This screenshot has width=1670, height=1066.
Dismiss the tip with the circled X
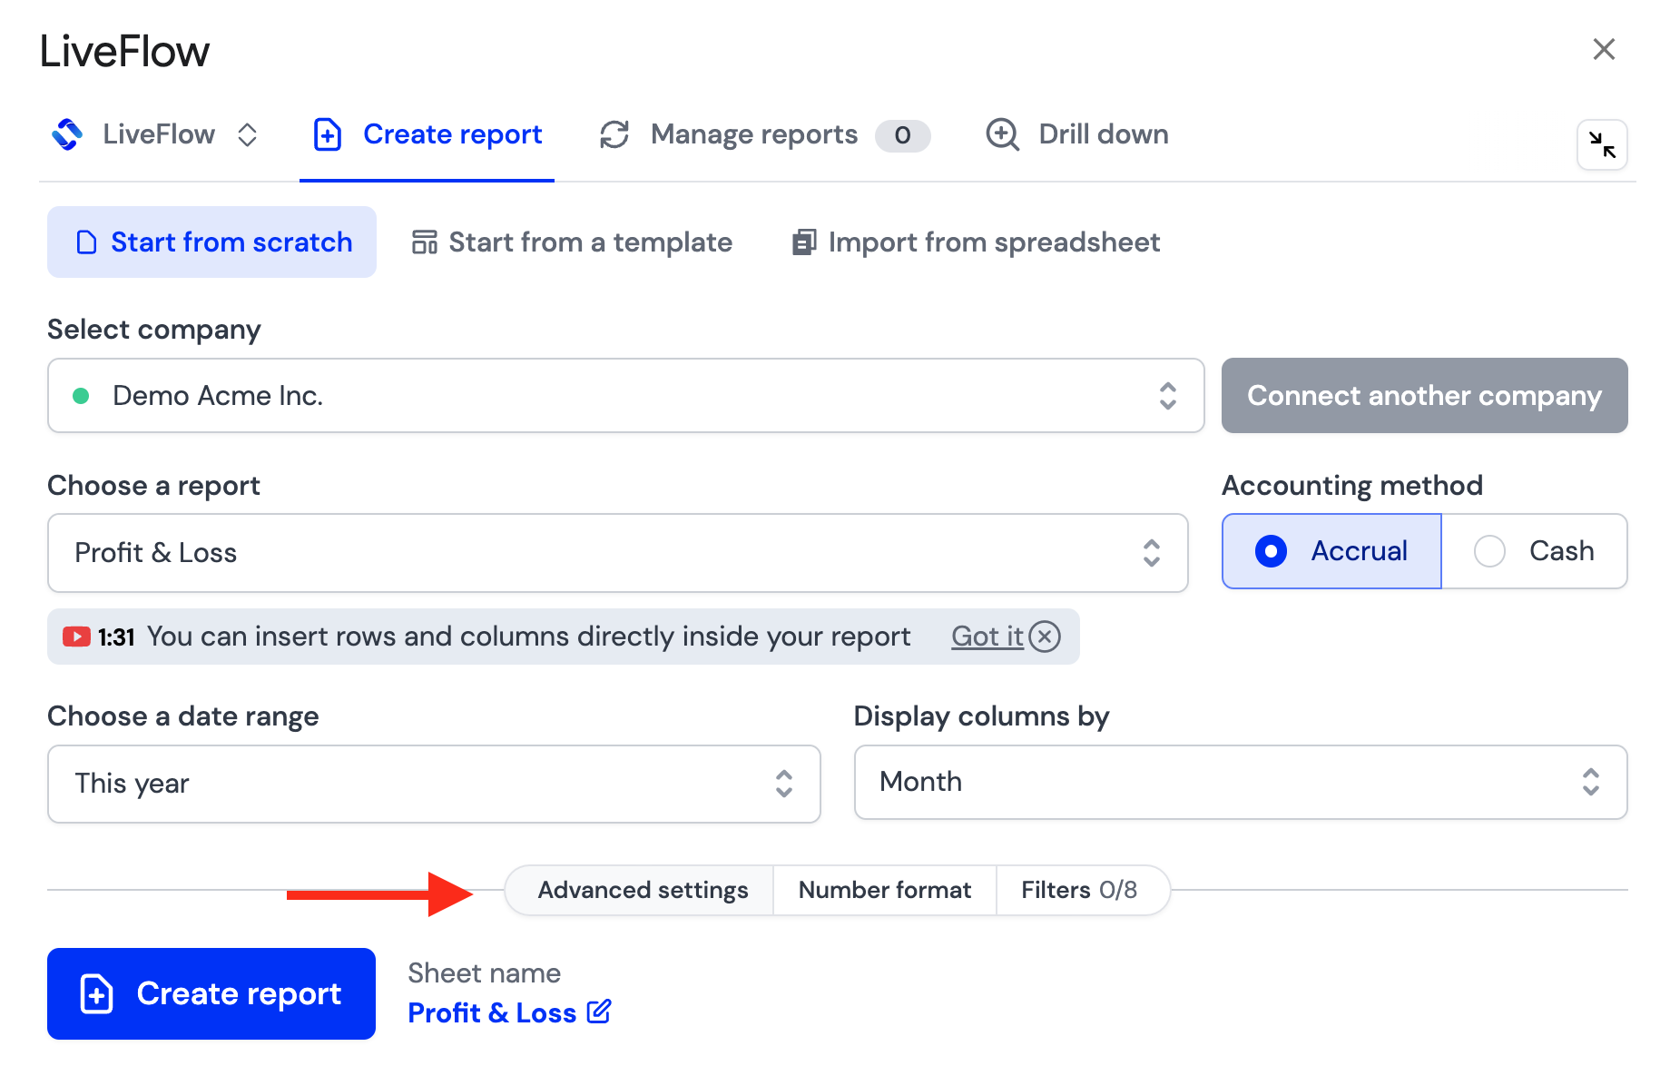coord(1045,637)
